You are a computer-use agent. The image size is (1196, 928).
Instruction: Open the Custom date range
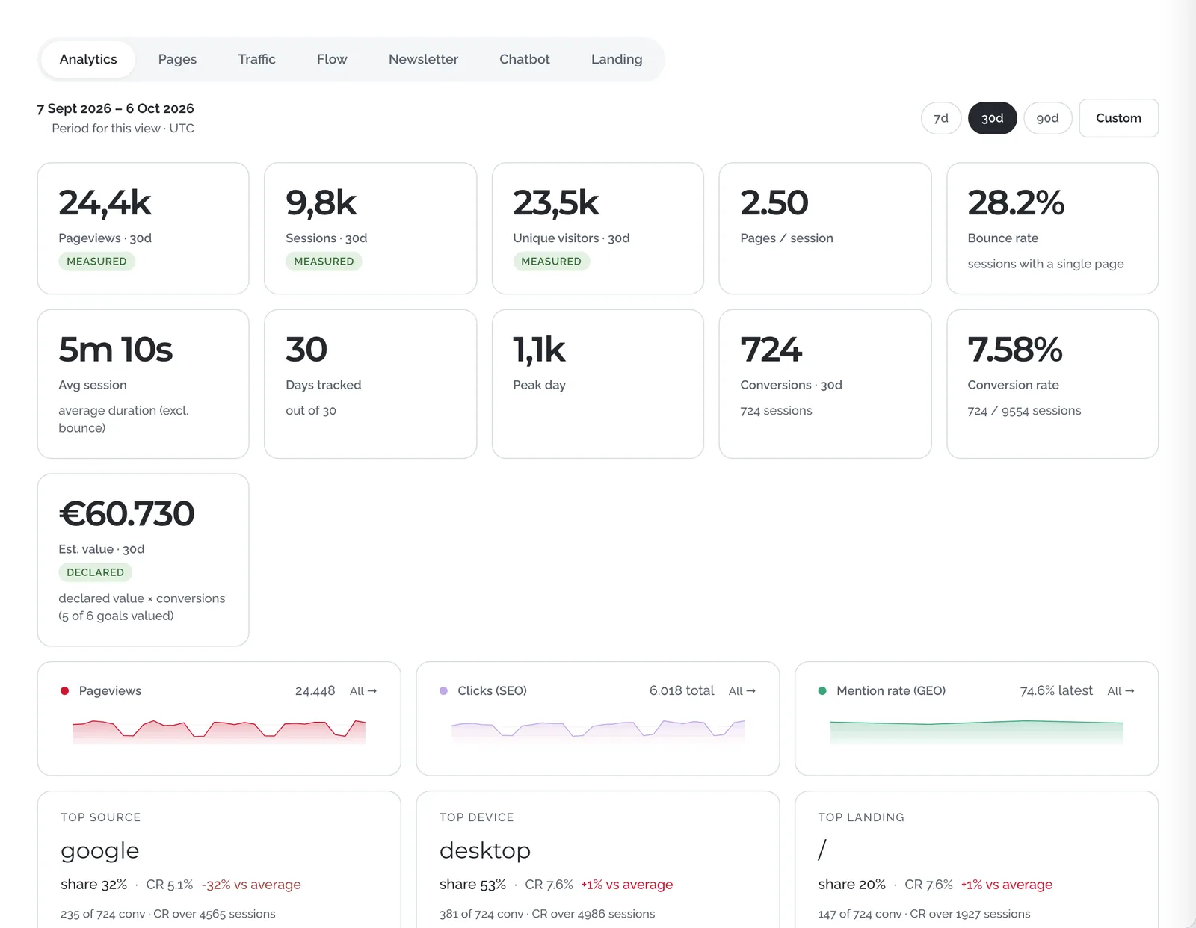1118,118
